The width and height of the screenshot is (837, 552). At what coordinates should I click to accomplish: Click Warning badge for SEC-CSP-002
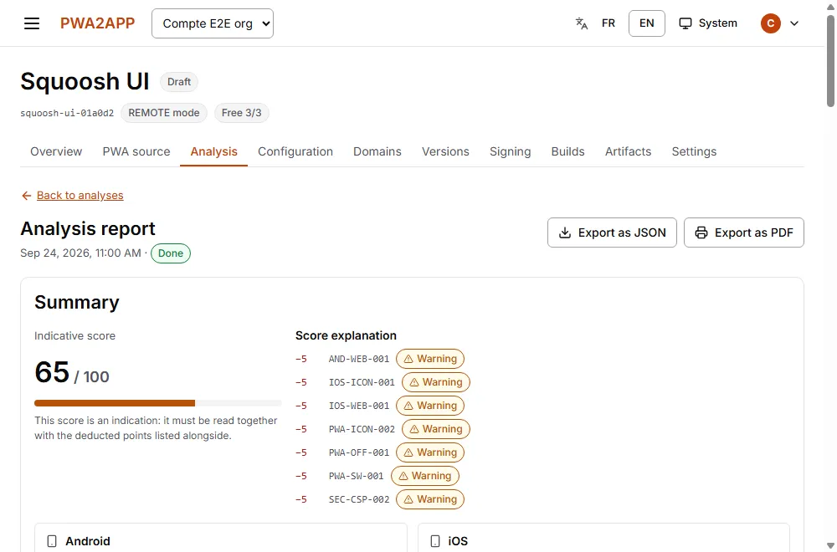430,500
